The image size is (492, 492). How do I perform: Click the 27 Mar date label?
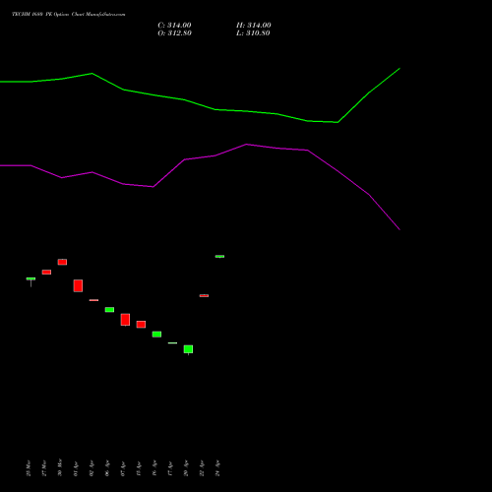pyautogui.click(x=44, y=468)
